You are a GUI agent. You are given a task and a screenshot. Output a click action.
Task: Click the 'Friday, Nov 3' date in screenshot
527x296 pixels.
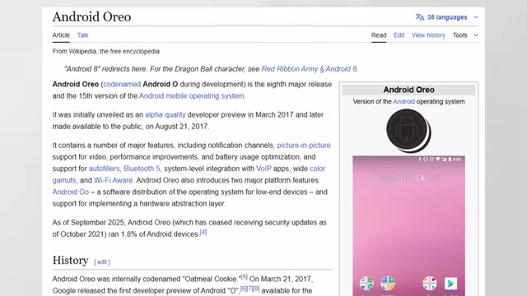point(396,178)
